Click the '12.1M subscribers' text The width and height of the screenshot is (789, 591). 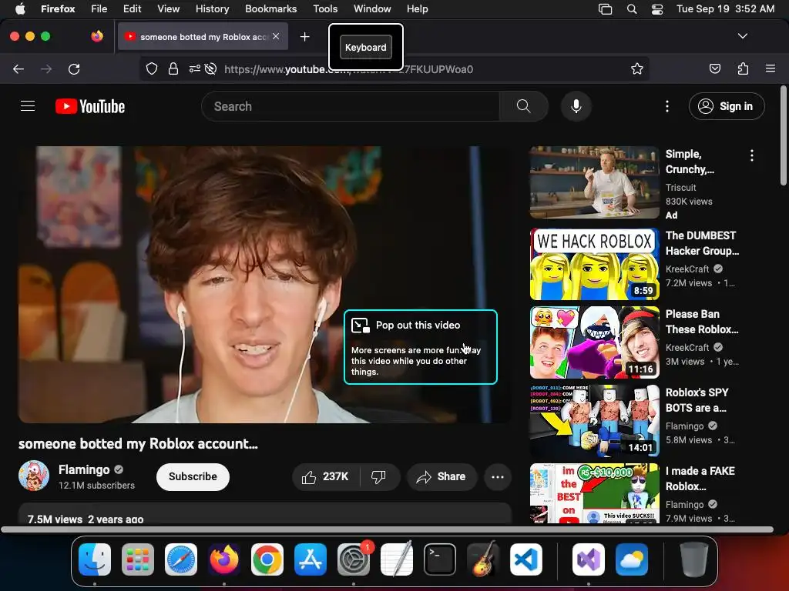(x=96, y=486)
